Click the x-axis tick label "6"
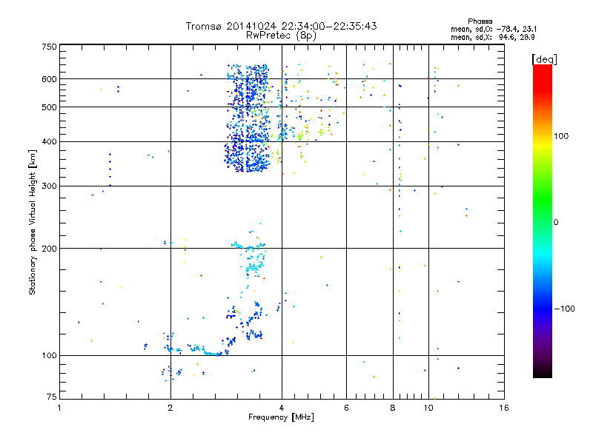This screenshot has height=444, width=593. (x=346, y=408)
